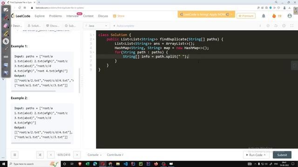Click the Submit button
This screenshot has height=167, width=298.
[x=282, y=155]
